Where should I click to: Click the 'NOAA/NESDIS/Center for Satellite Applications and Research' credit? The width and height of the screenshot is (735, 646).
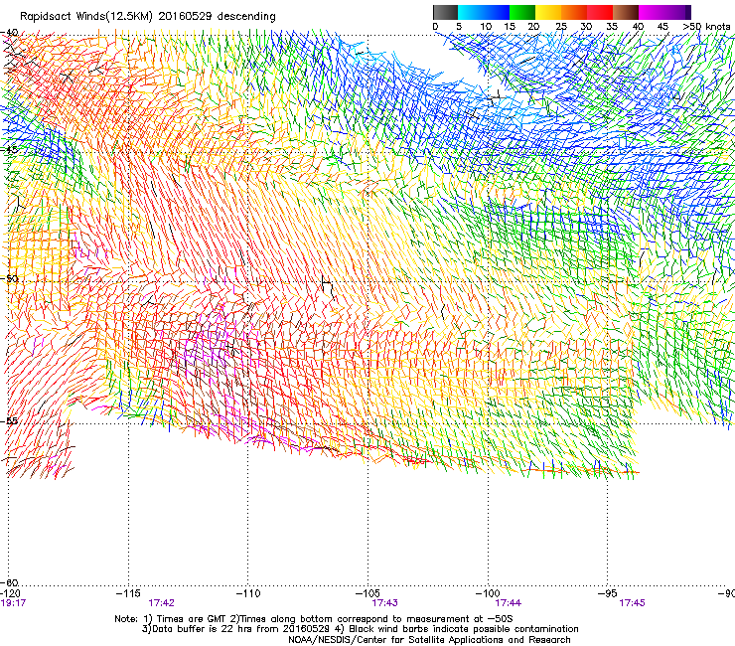429,640
